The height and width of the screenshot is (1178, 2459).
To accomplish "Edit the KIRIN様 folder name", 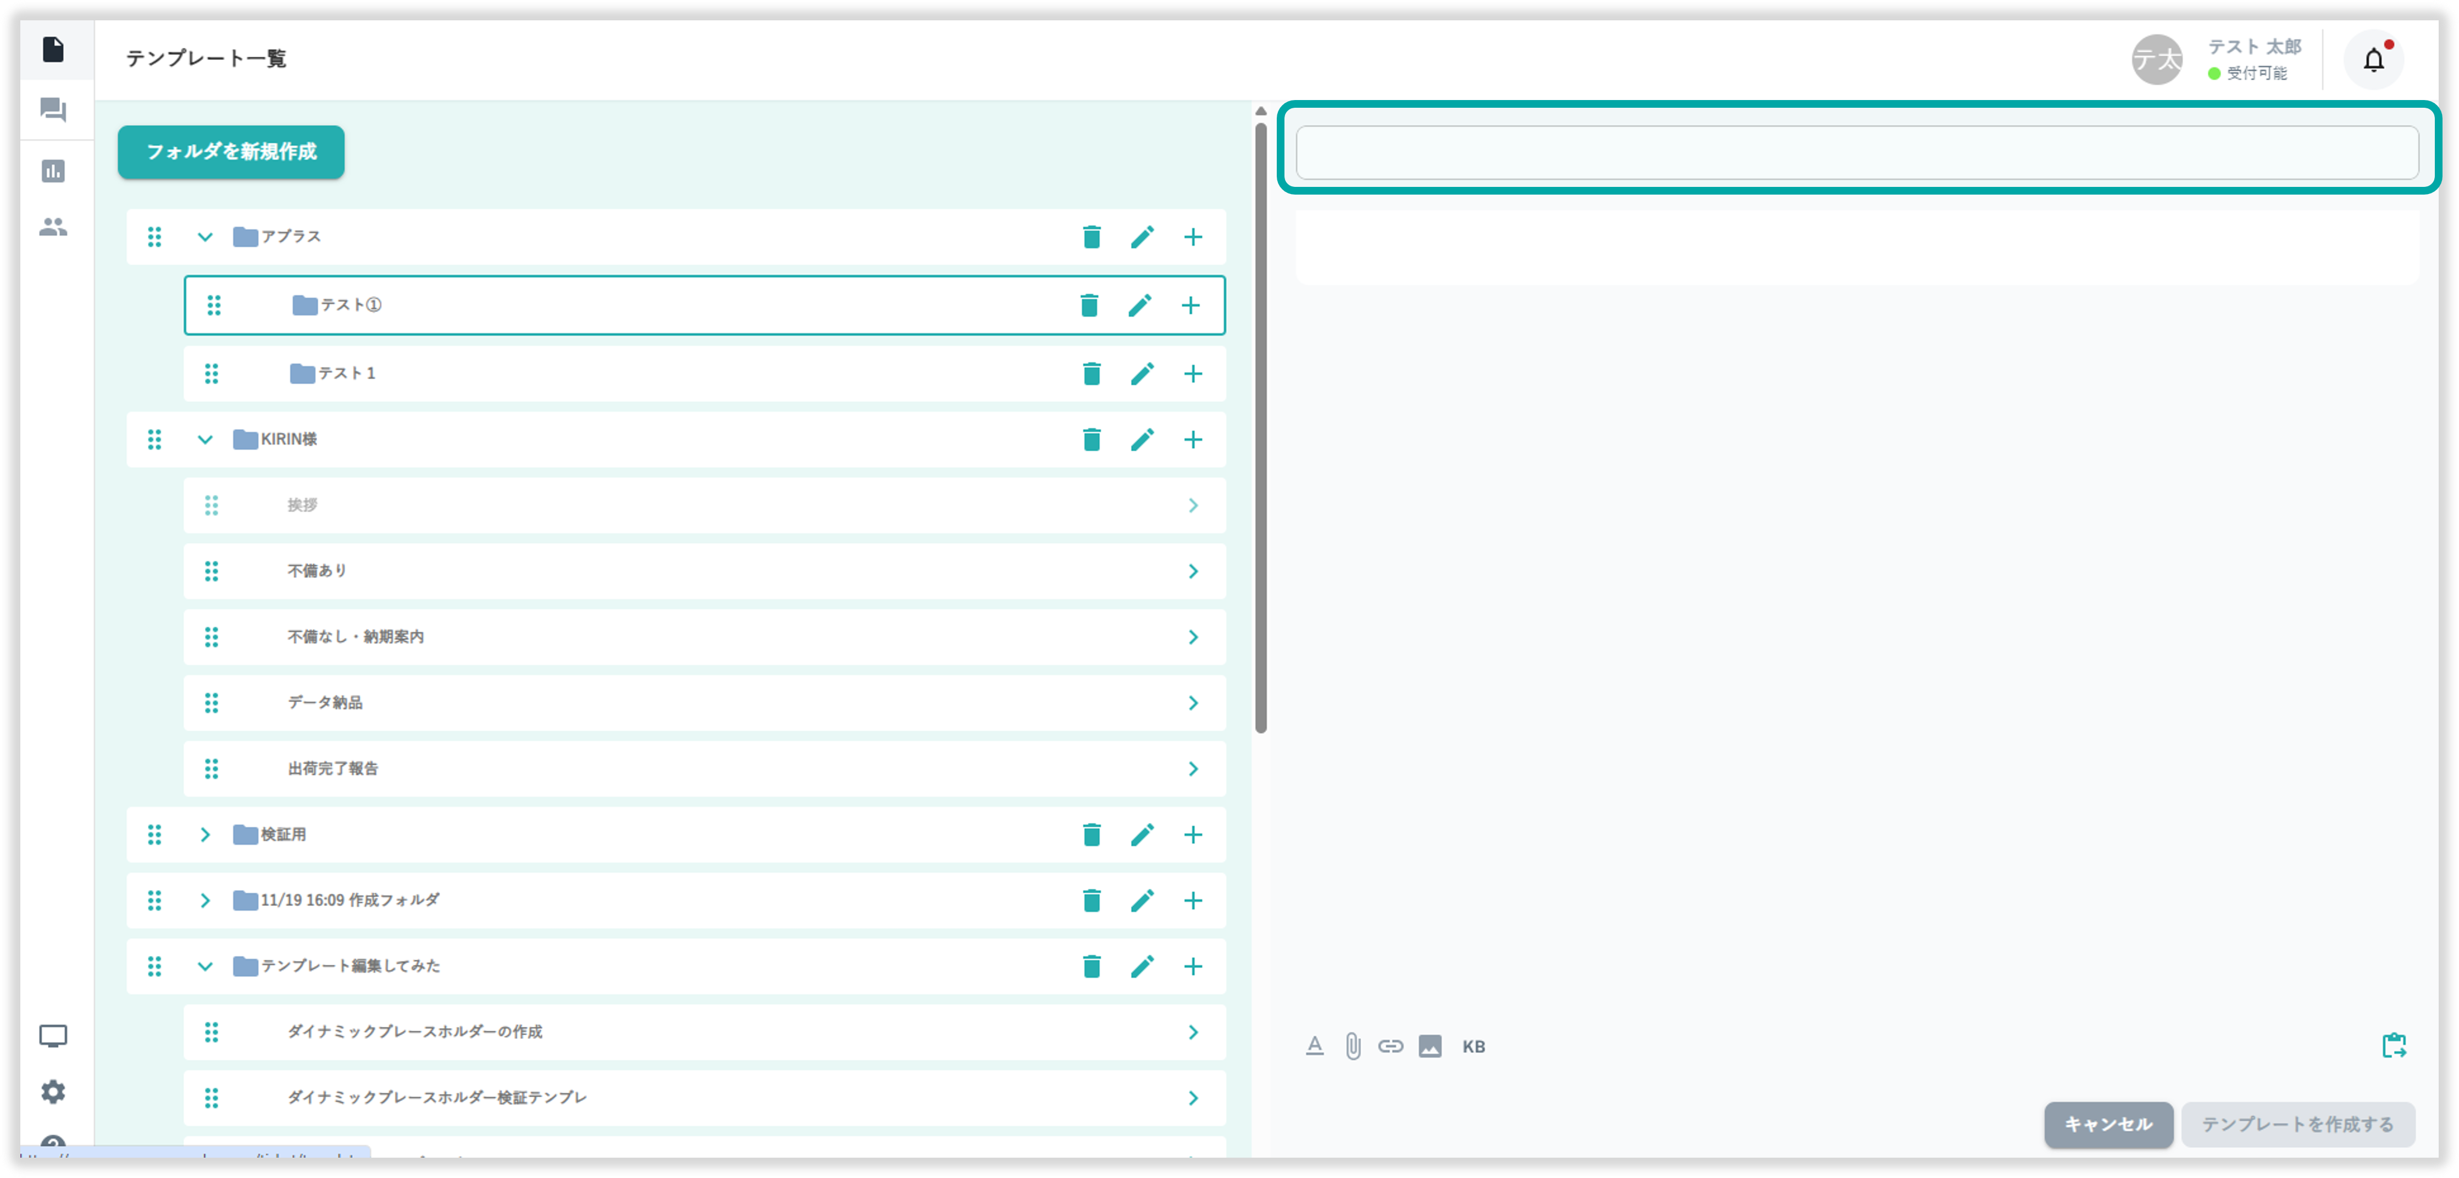I will tap(1142, 439).
